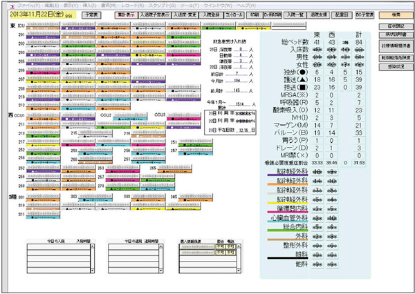Click the 予定表 button
The height and width of the screenshot is (294, 415).
click(x=91, y=15)
